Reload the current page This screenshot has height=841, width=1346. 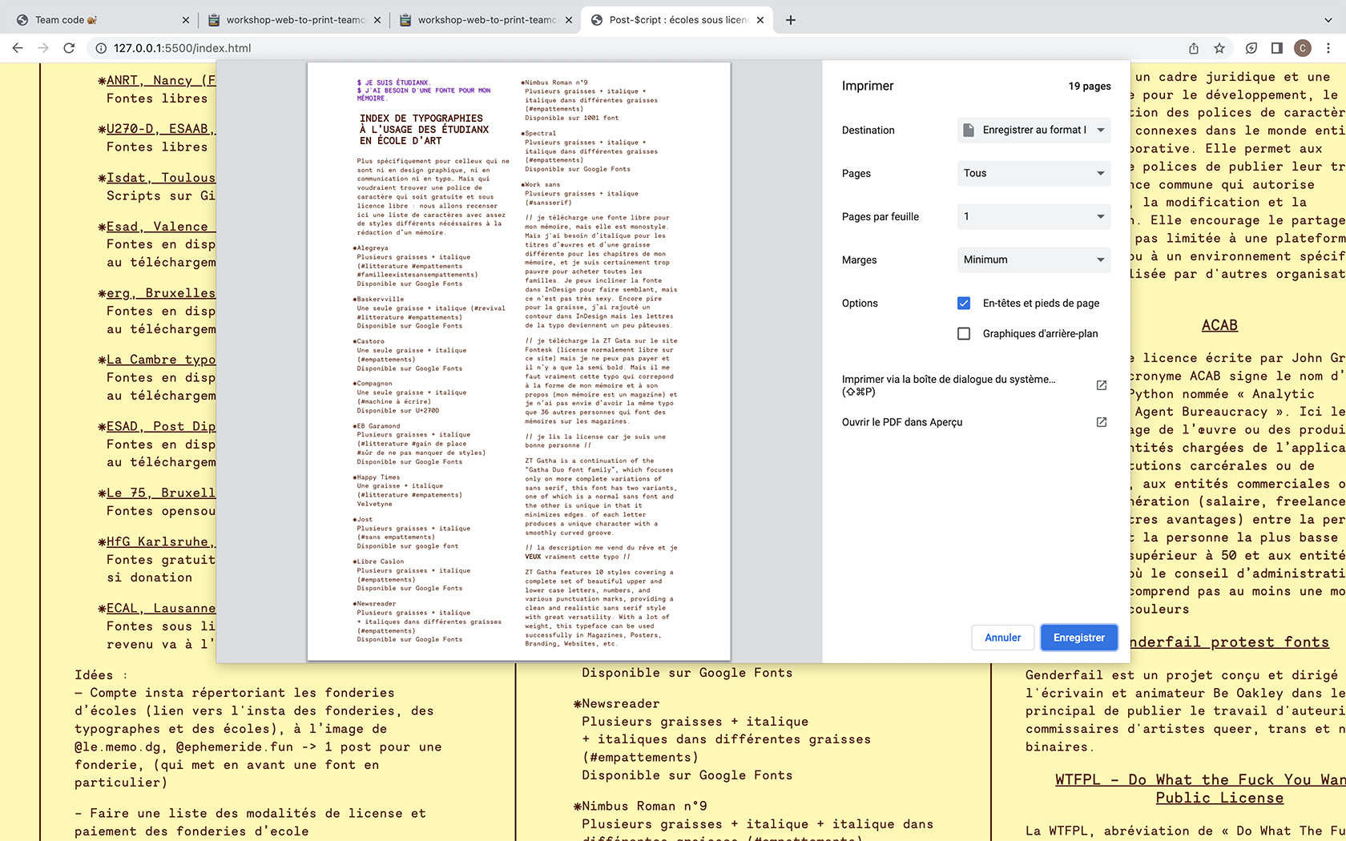coord(69,48)
